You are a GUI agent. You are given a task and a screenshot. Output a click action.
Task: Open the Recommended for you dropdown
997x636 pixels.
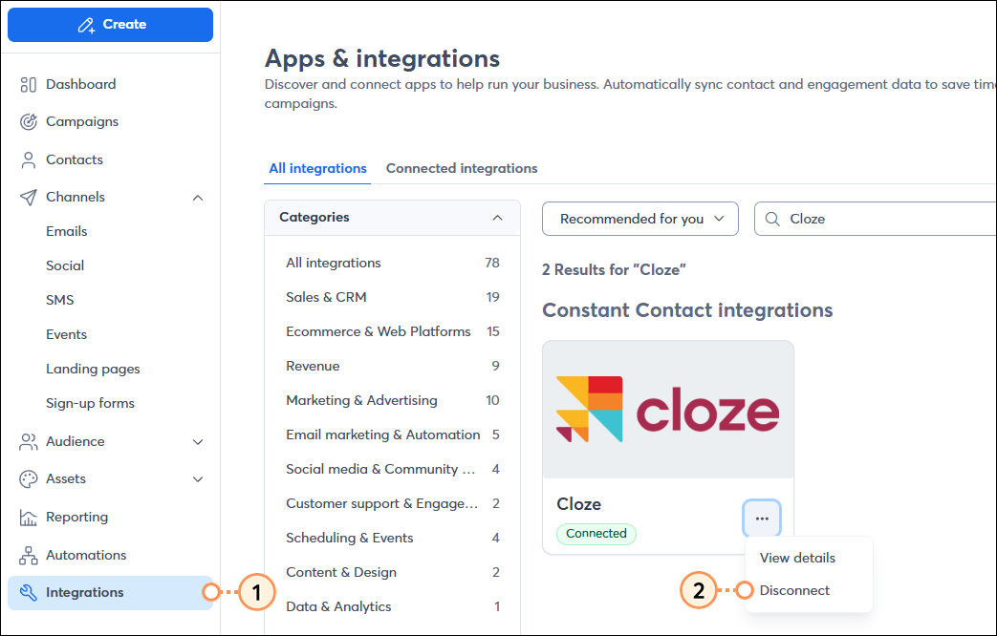tap(639, 219)
